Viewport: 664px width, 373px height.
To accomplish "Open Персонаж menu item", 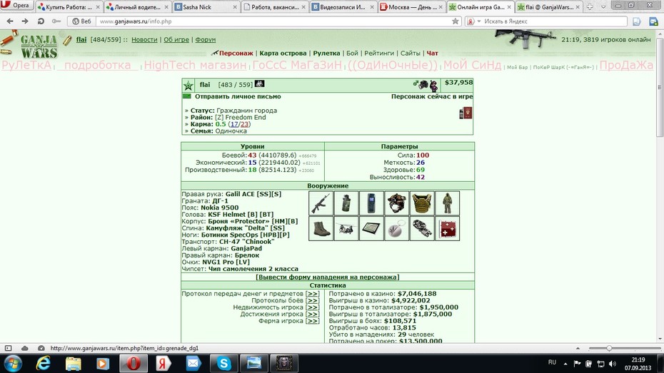I will tap(236, 53).
